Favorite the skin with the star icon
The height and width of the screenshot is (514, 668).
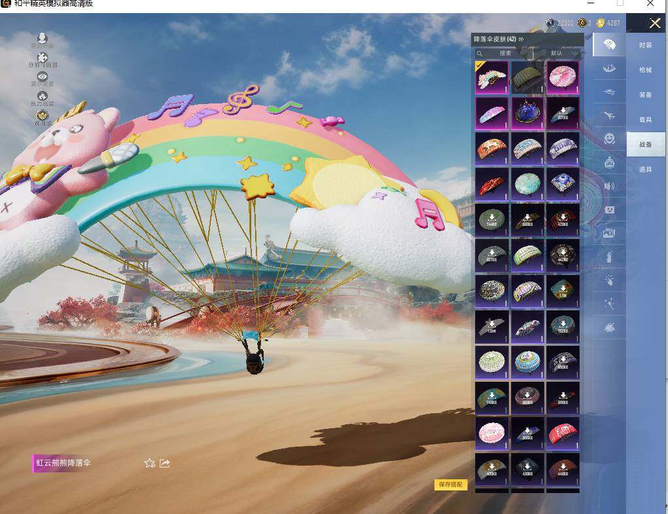150,464
